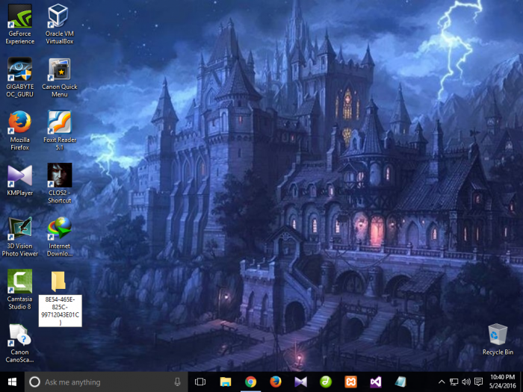Open the GeForce Experience desktop shortcut

point(19,24)
